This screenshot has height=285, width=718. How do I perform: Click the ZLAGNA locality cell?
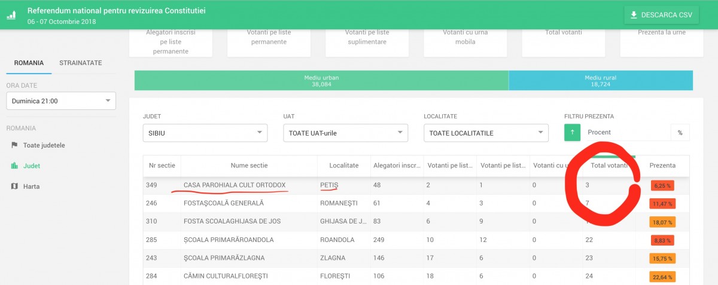tap(332, 258)
